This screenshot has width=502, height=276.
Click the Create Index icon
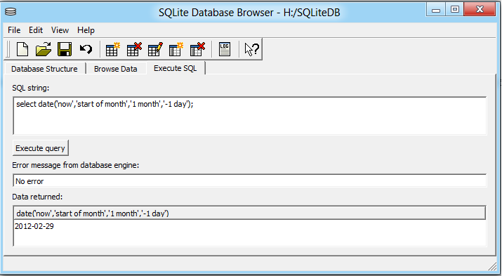(x=176, y=49)
